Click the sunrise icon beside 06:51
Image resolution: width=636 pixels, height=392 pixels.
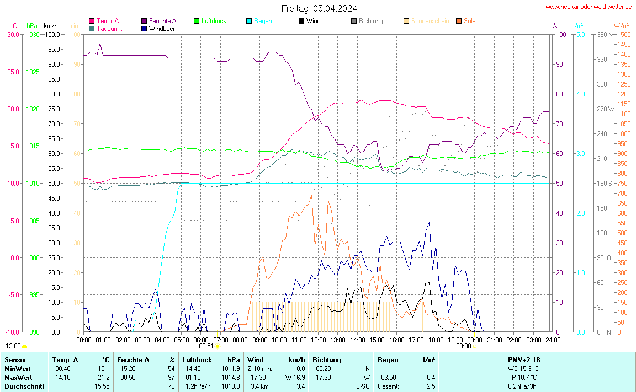click(x=217, y=346)
